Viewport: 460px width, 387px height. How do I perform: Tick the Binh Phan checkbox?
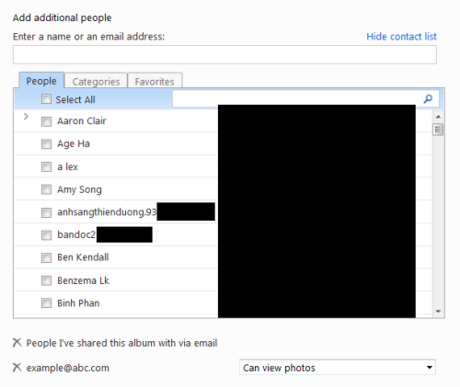pos(46,303)
